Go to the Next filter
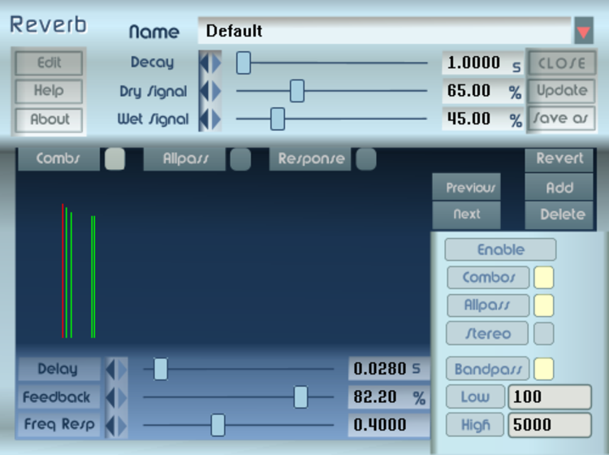Screen dimensions: 609x455 coord(466,214)
